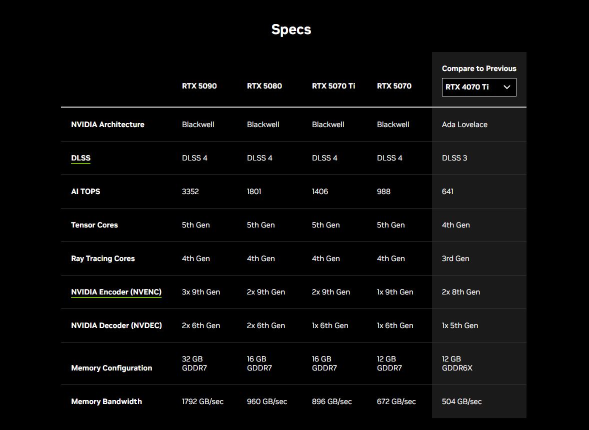Open the underlined DLSS link
Viewport: 589px width, 430px height.
pyautogui.click(x=80, y=158)
